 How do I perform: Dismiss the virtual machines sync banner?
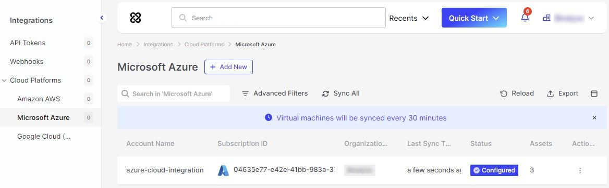coord(594,117)
